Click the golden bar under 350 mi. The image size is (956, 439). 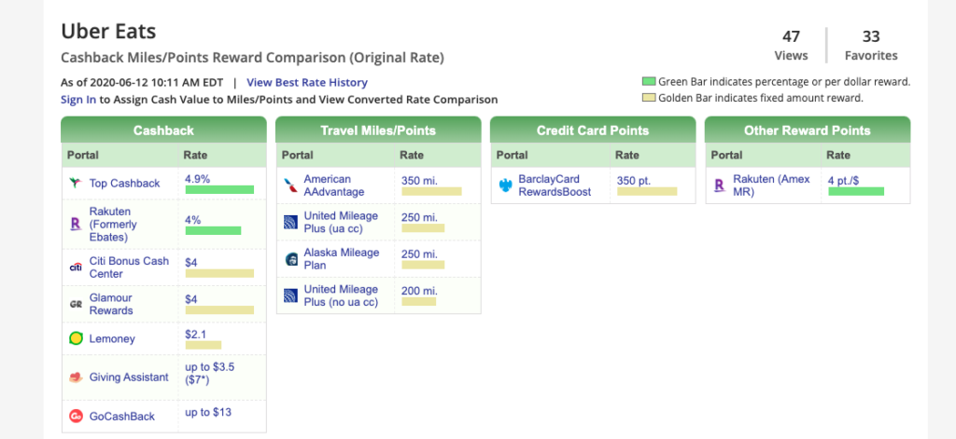click(x=430, y=191)
